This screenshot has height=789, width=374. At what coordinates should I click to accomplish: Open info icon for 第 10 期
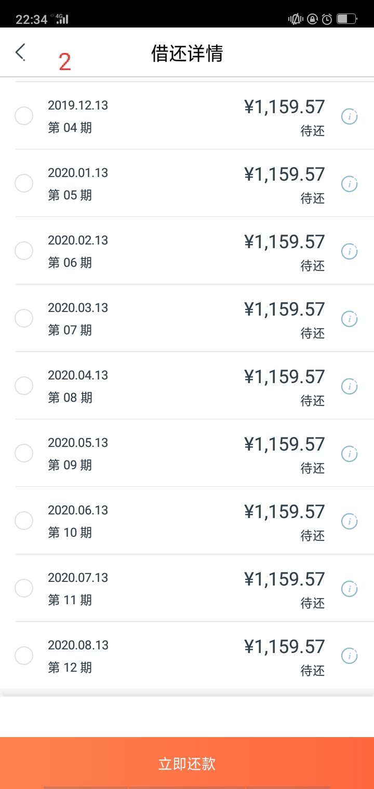tap(349, 521)
